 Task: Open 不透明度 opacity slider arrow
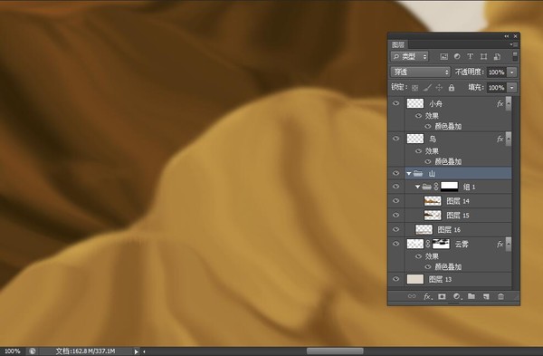[512, 72]
